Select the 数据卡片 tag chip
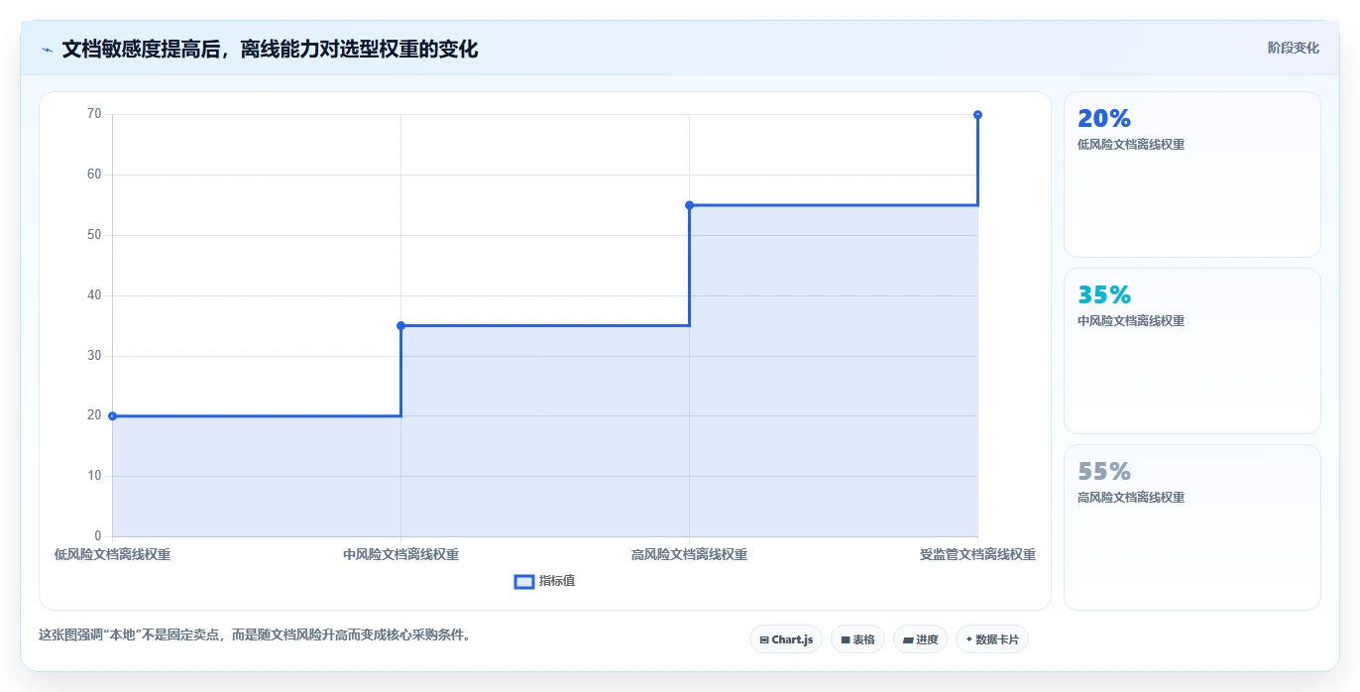1360x692 pixels. [992, 639]
